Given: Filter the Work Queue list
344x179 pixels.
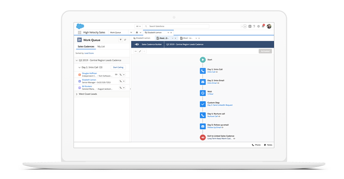Looking at the screenshot, I should pyautogui.click(x=120, y=40).
